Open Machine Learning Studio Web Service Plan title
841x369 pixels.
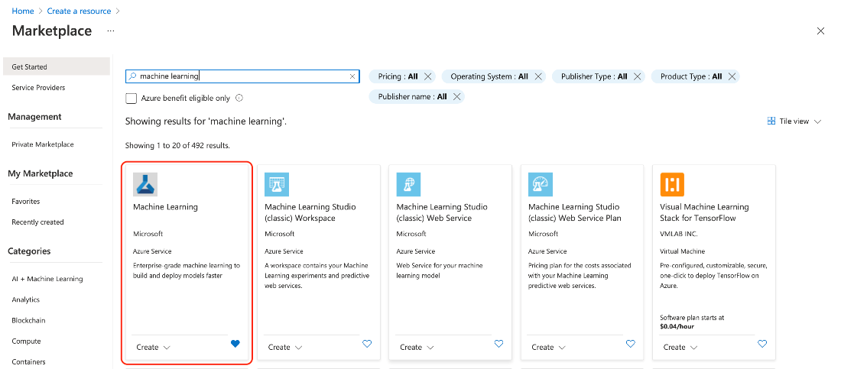(x=574, y=212)
